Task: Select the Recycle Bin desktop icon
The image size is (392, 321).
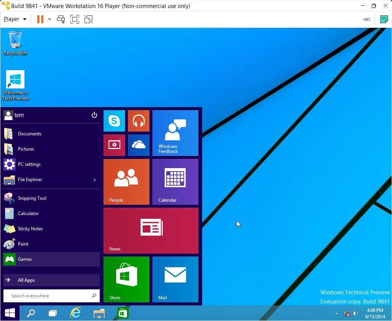Action: pyautogui.click(x=15, y=43)
